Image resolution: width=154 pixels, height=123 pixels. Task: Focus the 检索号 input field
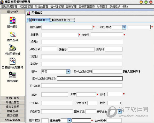click(x=107, y=35)
